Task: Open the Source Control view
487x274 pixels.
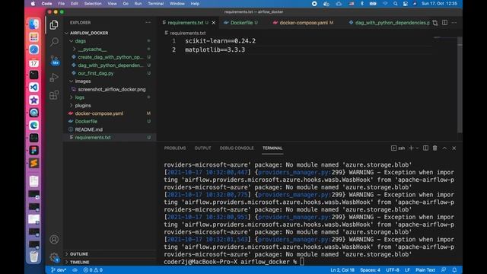Action: 54,60
